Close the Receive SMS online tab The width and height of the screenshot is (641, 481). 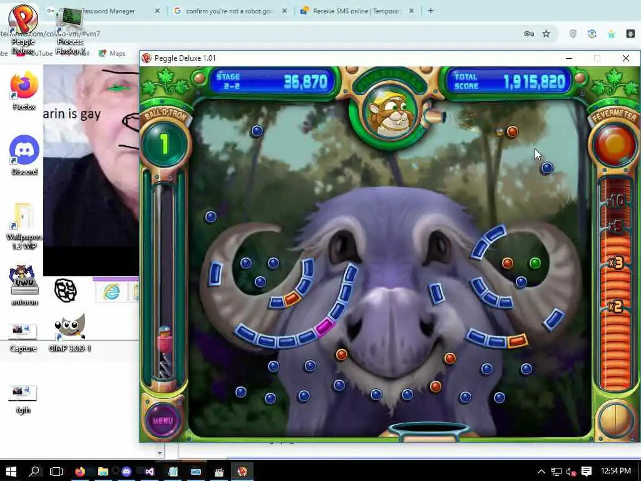coord(412,11)
